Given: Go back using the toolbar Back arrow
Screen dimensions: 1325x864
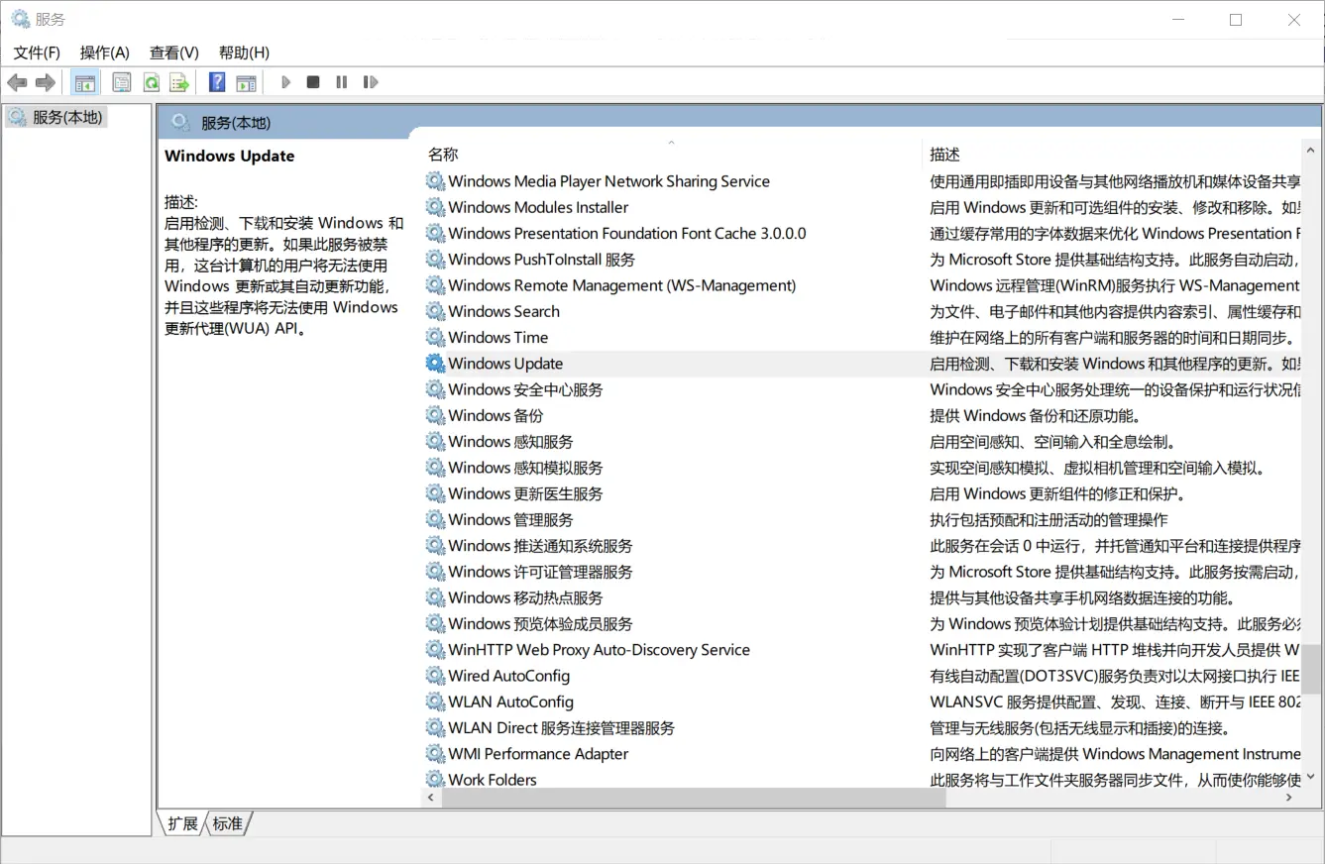Looking at the screenshot, I should [x=17, y=82].
